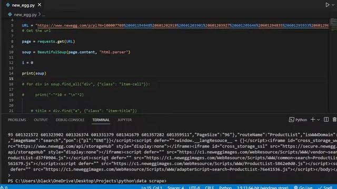Pick the Python 3.9.13 64-bit interpreter
Screen dimensions: 337x189
pyautogui.click(x=262, y=187)
